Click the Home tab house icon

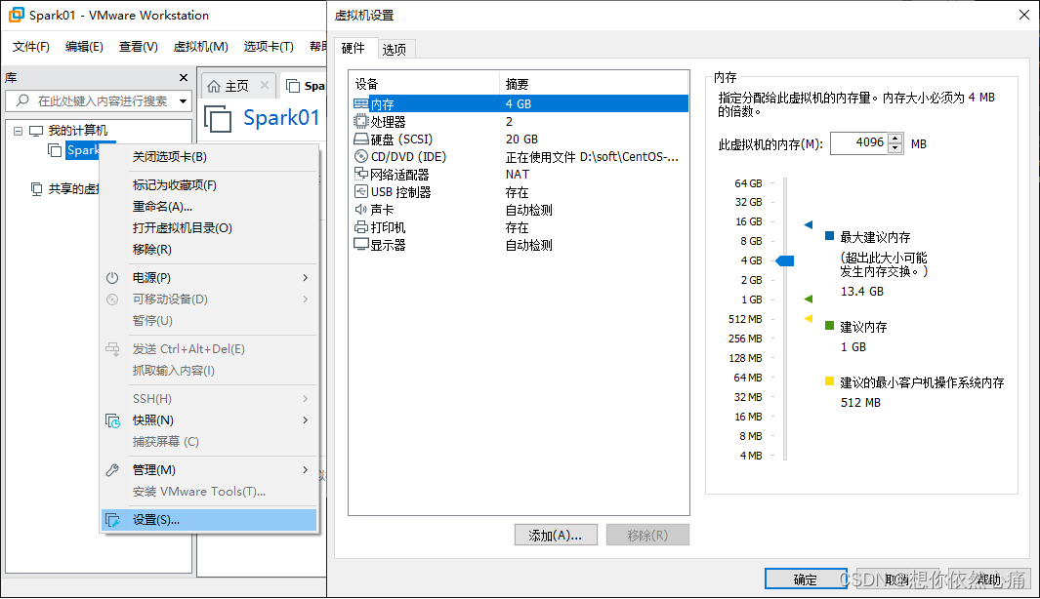pyautogui.click(x=214, y=86)
